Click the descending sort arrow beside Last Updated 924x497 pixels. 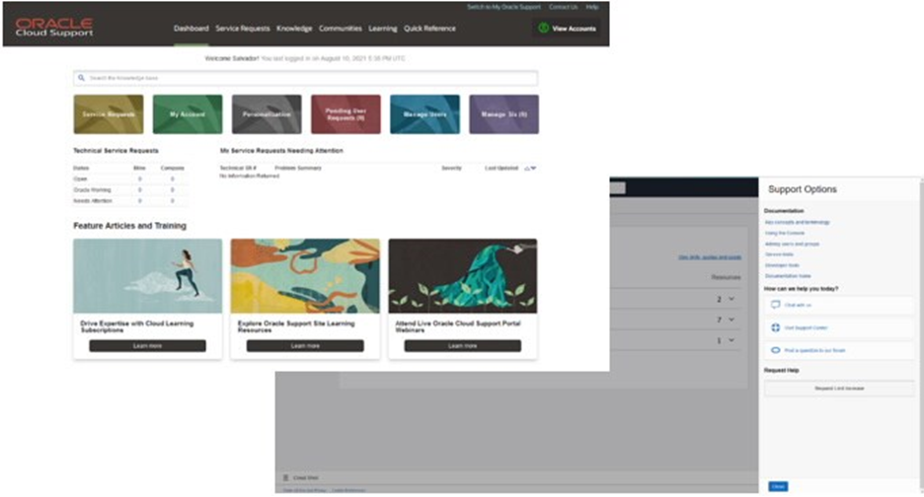(533, 168)
